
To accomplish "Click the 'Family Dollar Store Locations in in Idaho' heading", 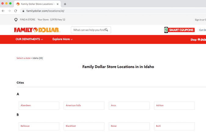I will click(118, 67).
